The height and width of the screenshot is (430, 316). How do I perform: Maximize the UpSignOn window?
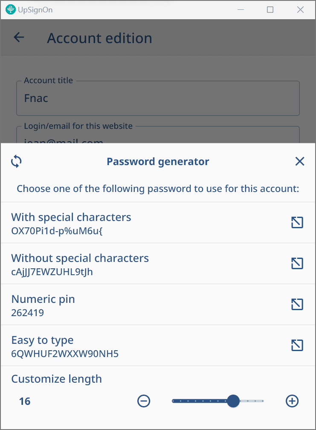(x=270, y=9)
